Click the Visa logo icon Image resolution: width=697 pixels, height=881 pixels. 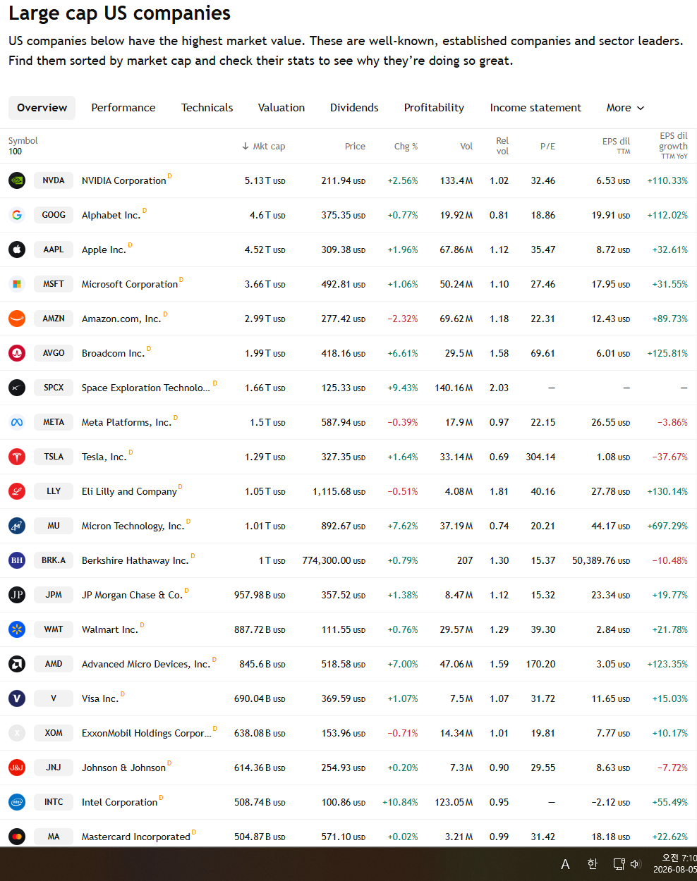pyautogui.click(x=17, y=698)
